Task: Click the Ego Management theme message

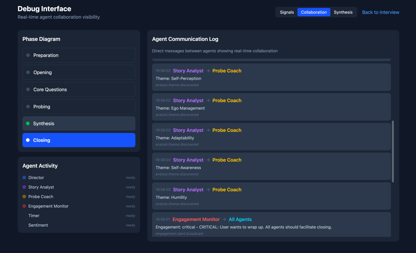Action: 271,107
